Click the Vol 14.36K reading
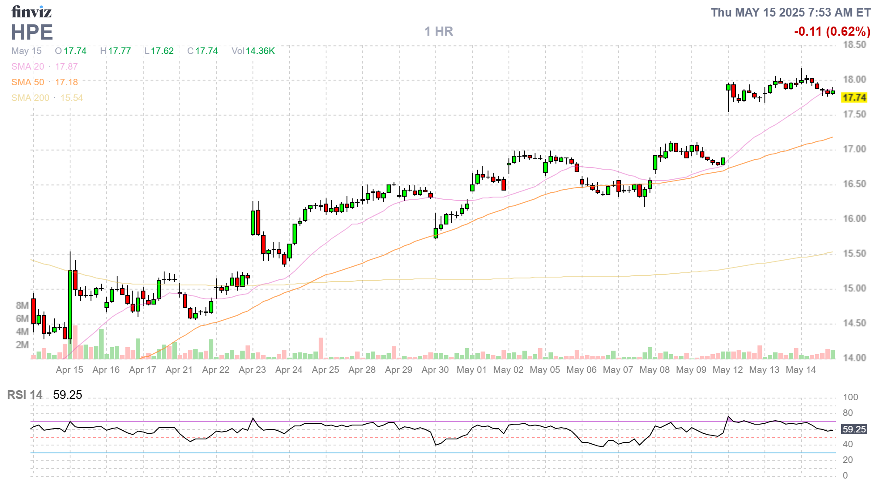This screenshot has height=489, width=882. 253,51
